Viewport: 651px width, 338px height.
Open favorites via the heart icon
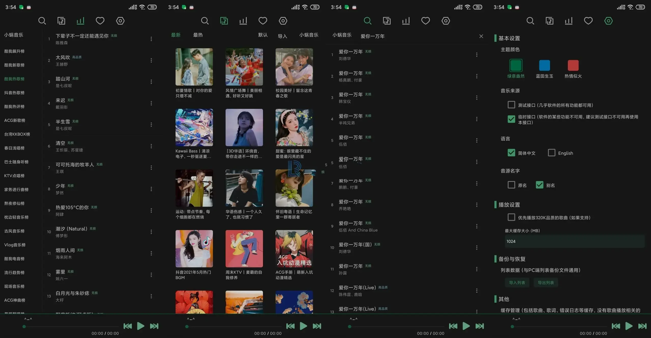[100, 21]
